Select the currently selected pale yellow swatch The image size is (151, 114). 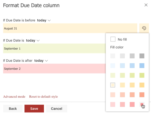pyautogui.click(x=113, y=85)
